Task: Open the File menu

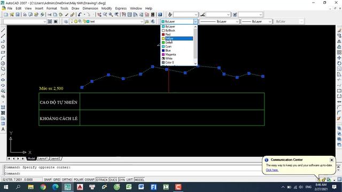Action: point(10,9)
